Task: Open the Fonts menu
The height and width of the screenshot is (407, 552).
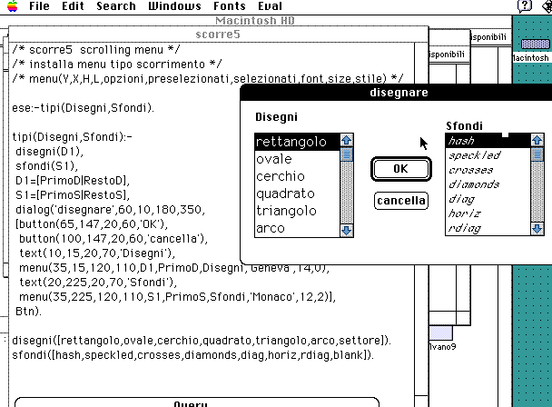Action: [x=230, y=6]
